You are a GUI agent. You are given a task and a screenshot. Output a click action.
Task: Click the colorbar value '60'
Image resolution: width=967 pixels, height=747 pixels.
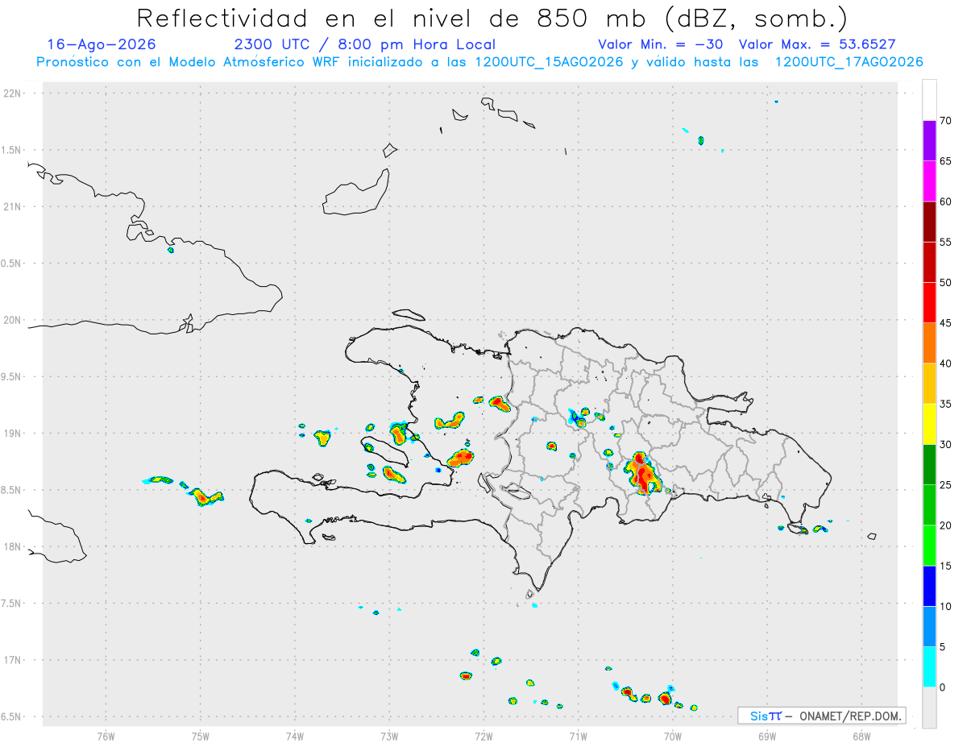pyautogui.click(x=945, y=201)
